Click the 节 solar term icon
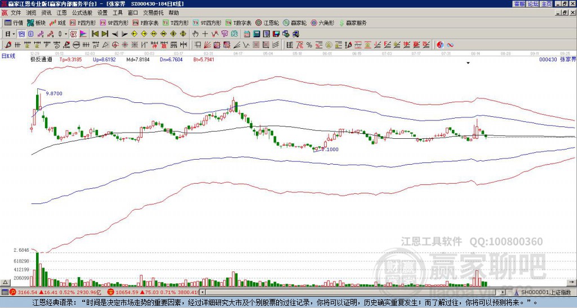 point(224,34)
